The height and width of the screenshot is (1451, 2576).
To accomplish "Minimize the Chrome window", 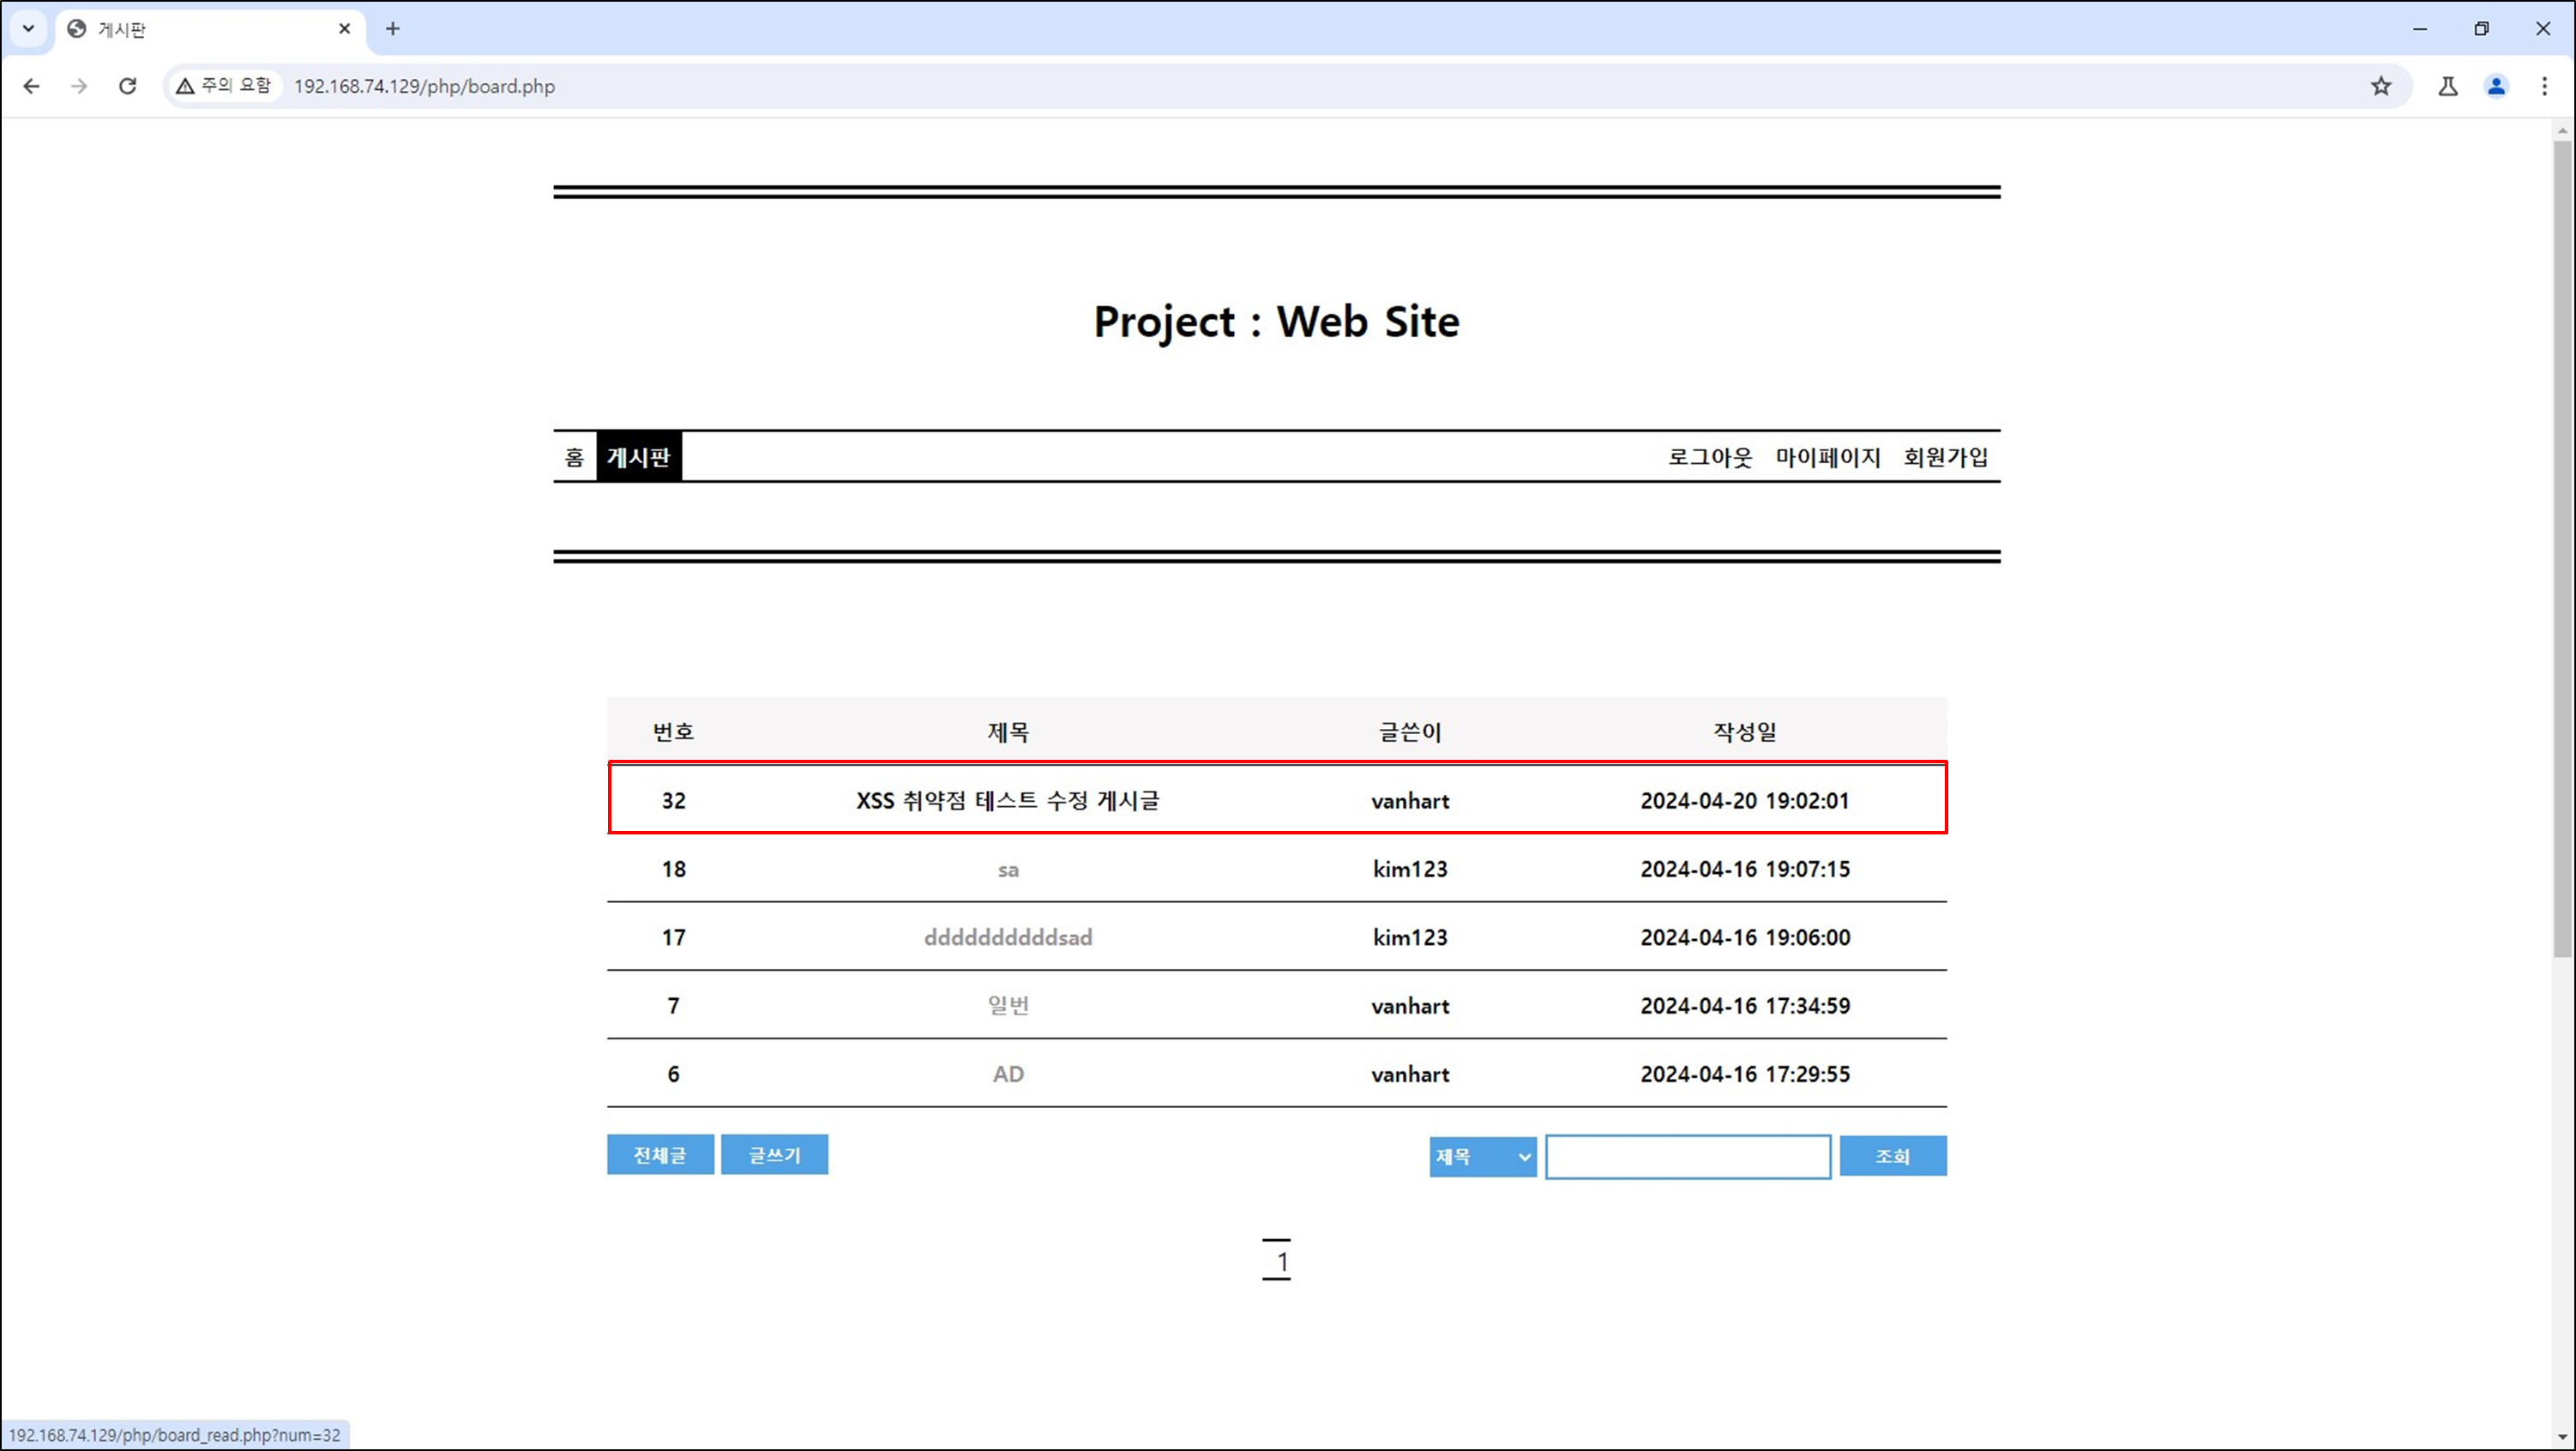I will coord(2420,29).
